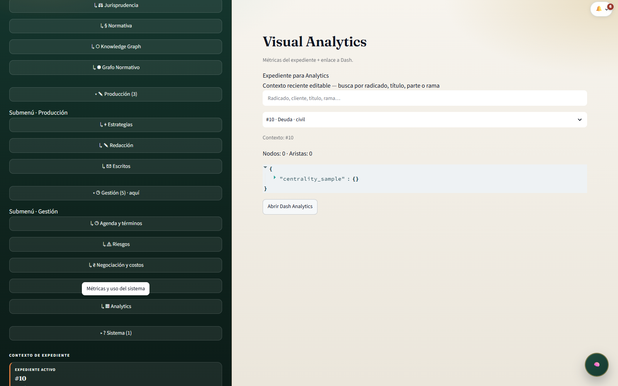Collapse the root JSON object arrow
Viewport: 618px width, 386px height.
[265, 168]
